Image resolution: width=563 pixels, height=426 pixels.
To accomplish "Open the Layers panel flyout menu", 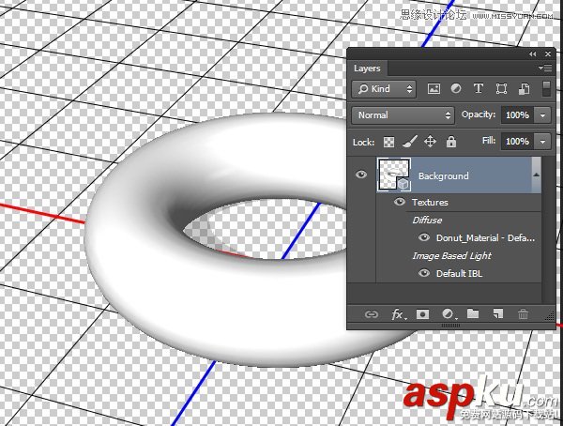I will point(545,68).
